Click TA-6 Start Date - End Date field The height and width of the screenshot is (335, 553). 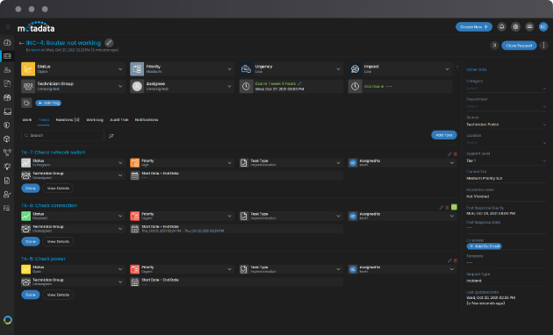click(237, 229)
